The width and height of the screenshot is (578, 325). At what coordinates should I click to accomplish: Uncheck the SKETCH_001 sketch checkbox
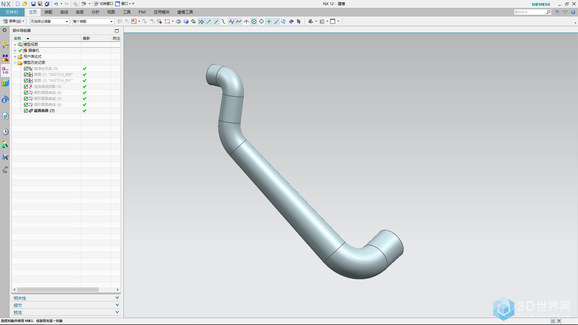tap(26, 81)
